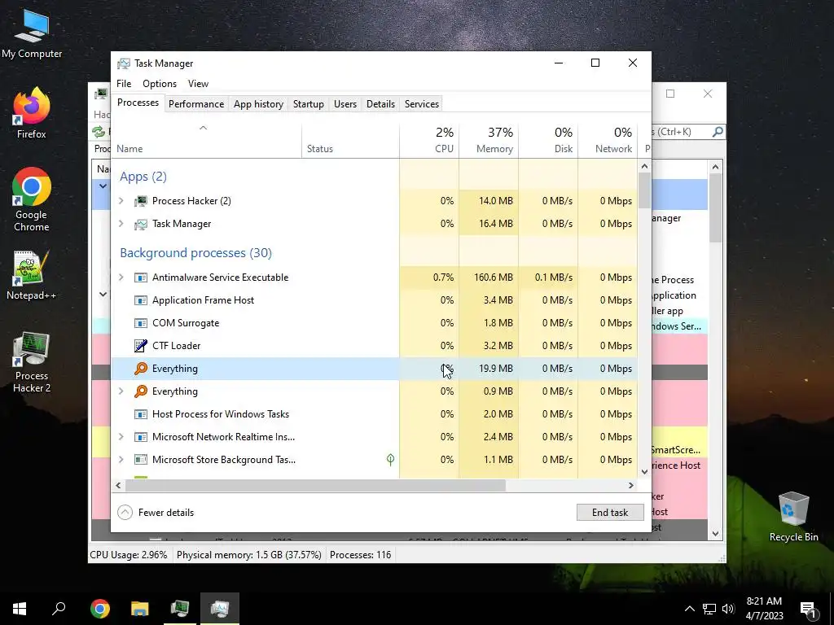The width and height of the screenshot is (834, 625).
Task: Sort by the Network column header
Action: click(x=608, y=142)
